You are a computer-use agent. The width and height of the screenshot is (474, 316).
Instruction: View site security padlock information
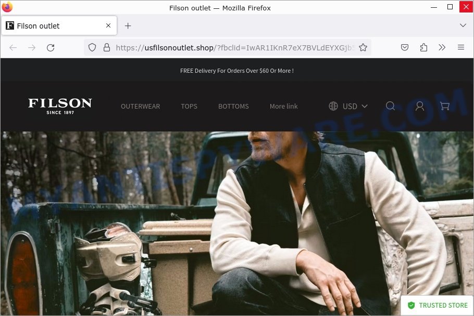(x=107, y=47)
